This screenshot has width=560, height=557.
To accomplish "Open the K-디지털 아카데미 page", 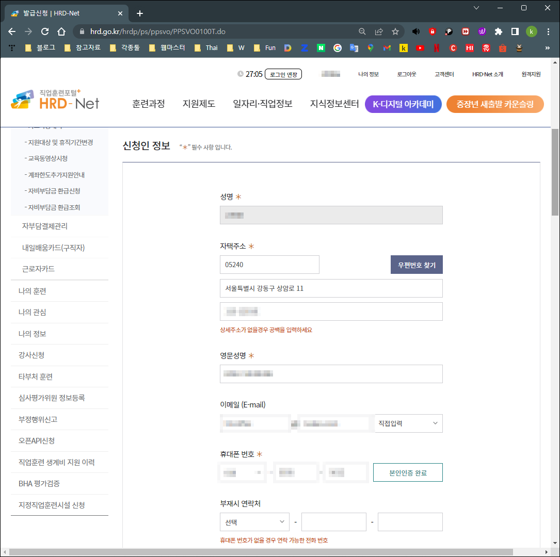I will pyautogui.click(x=403, y=104).
